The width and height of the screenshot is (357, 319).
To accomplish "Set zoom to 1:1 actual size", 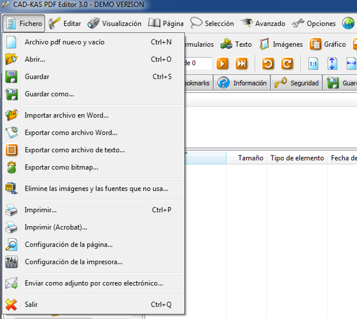I will point(313,63).
